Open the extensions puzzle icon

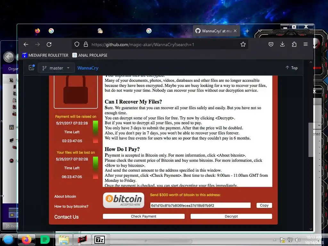(x=294, y=44)
